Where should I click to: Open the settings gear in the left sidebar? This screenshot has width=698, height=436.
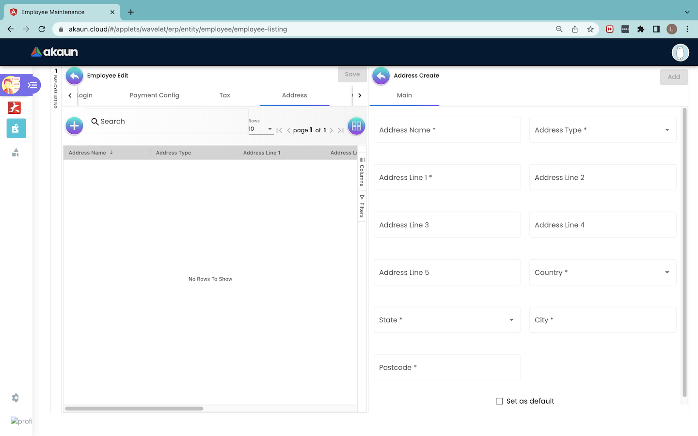point(16,398)
